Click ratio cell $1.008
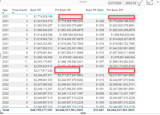The width and height of the screenshot is (160, 115). pyautogui.click(x=100, y=35)
